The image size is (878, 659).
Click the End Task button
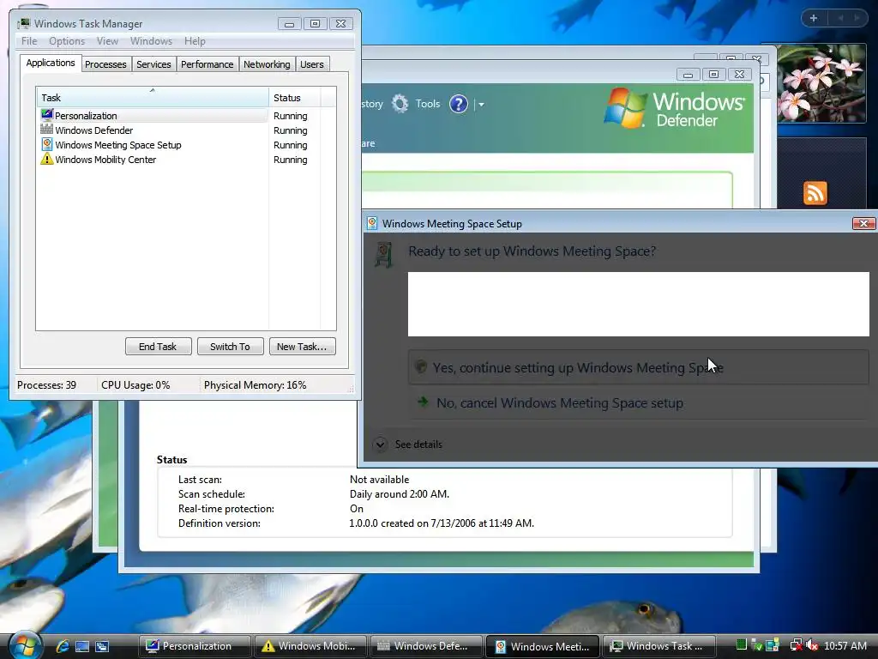[158, 347]
